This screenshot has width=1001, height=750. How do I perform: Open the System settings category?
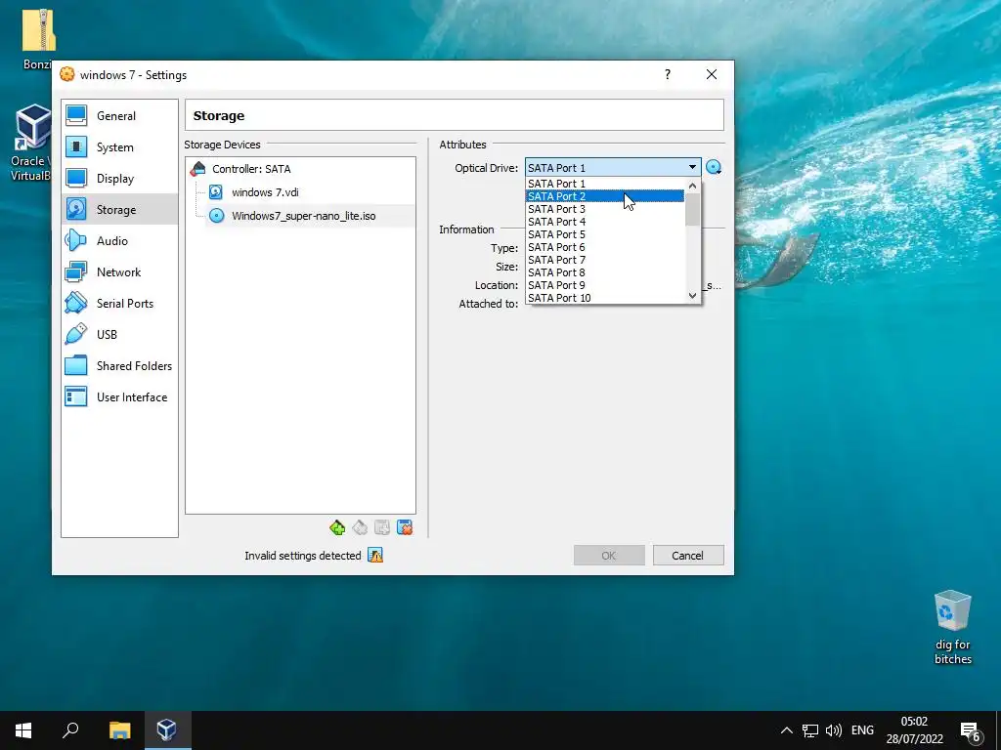point(119,147)
